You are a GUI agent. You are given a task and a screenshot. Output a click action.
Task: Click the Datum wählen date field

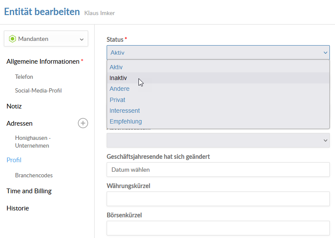(218, 170)
